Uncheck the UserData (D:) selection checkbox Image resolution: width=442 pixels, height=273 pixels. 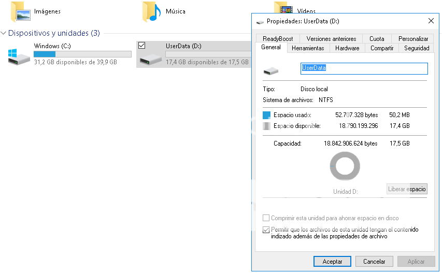click(x=142, y=46)
